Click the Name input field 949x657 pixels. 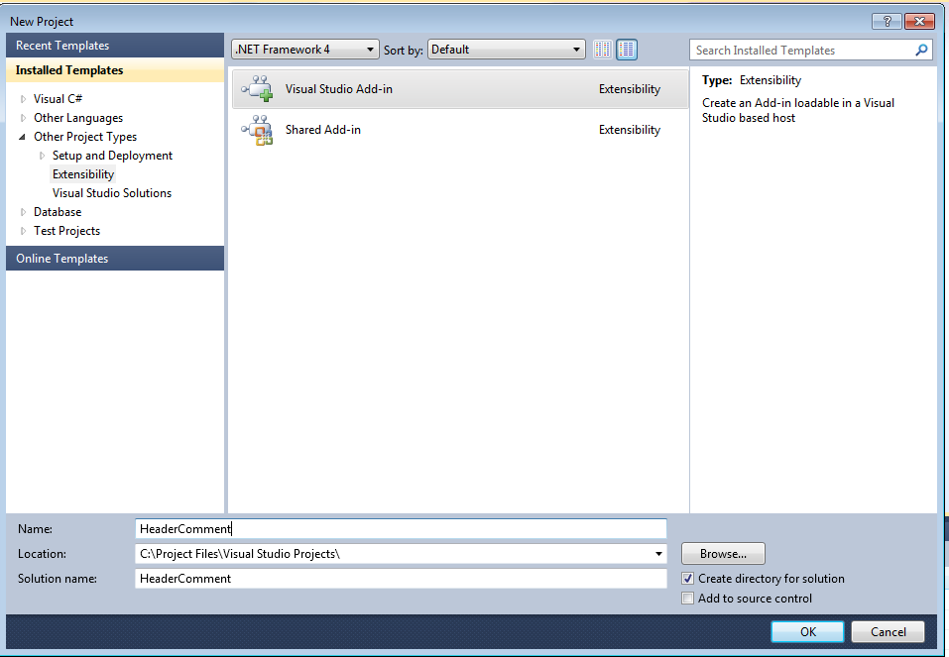[401, 529]
